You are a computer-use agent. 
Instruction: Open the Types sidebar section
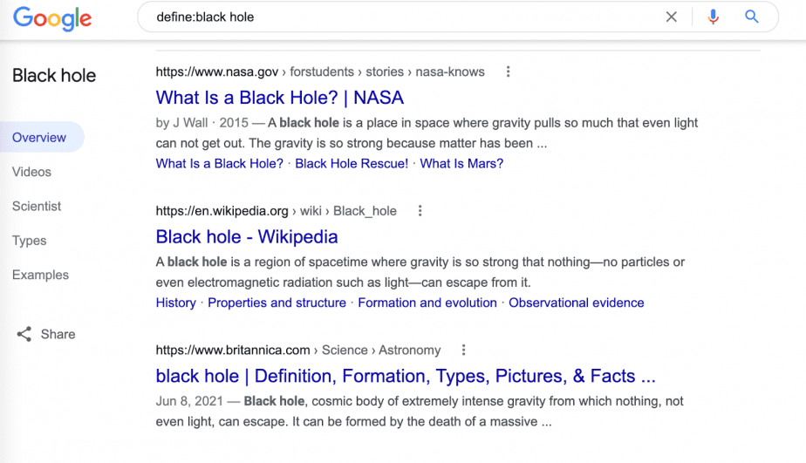tap(30, 241)
